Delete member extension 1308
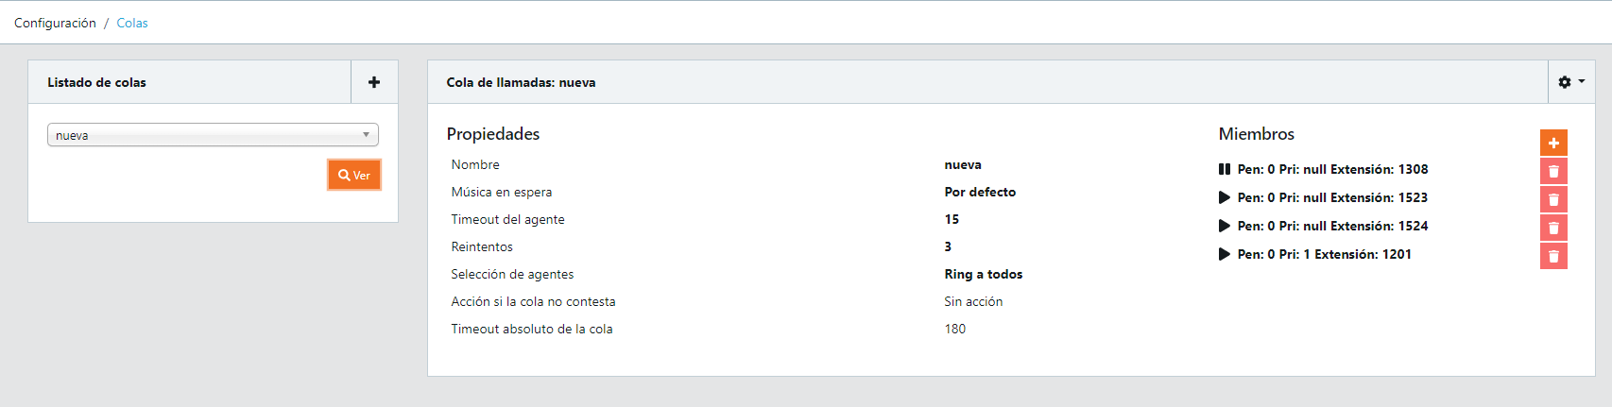Screen dimensions: 1612x407 coord(1553,171)
